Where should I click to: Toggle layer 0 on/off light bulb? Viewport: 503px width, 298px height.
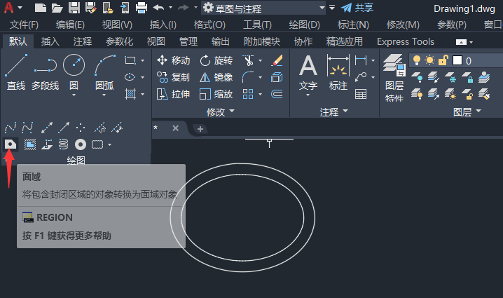tap(416, 60)
